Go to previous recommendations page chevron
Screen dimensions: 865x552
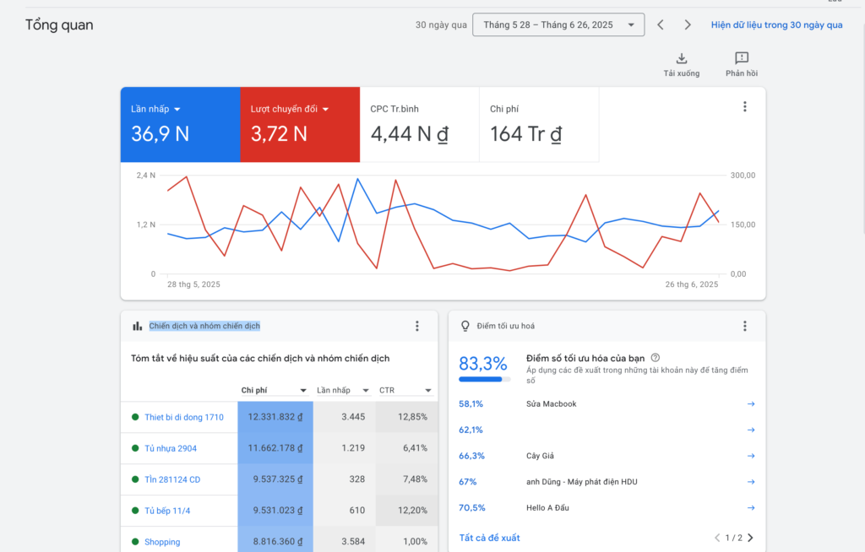click(x=717, y=538)
